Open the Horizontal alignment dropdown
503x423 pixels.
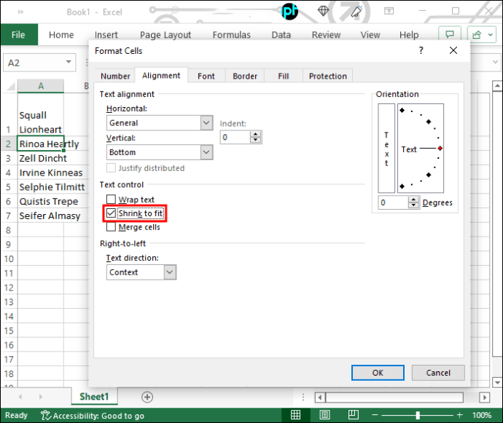pos(206,123)
